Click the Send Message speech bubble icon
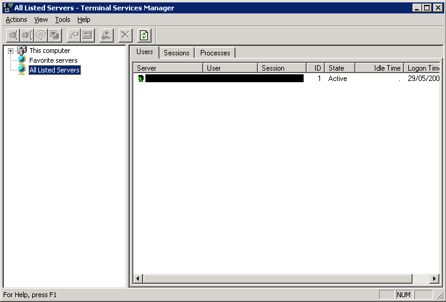The width and height of the screenshot is (446, 302). (41, 35)
